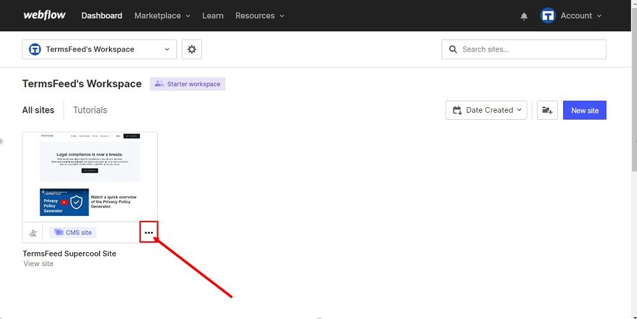Screen dimensions: 637x319
Task: Open the site card three-dots menu
Action: point(148,232)
